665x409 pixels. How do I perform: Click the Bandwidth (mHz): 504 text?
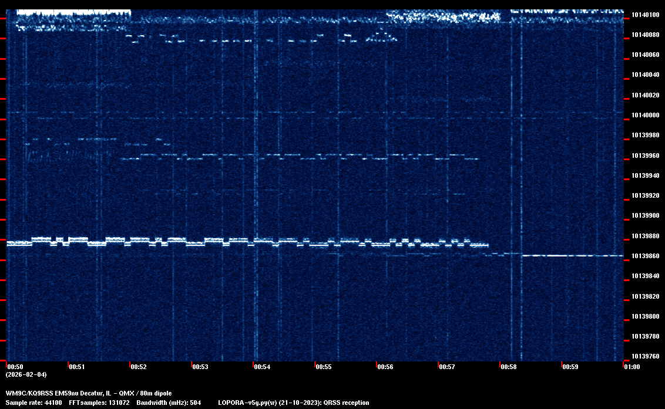[169, 403]
